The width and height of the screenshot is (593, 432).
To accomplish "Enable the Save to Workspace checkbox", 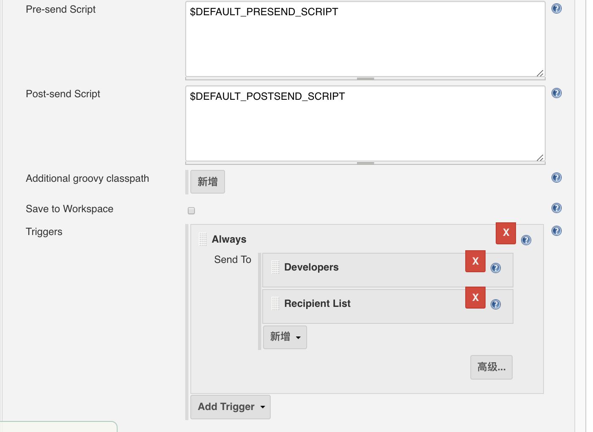I will [x=191, y=211].
